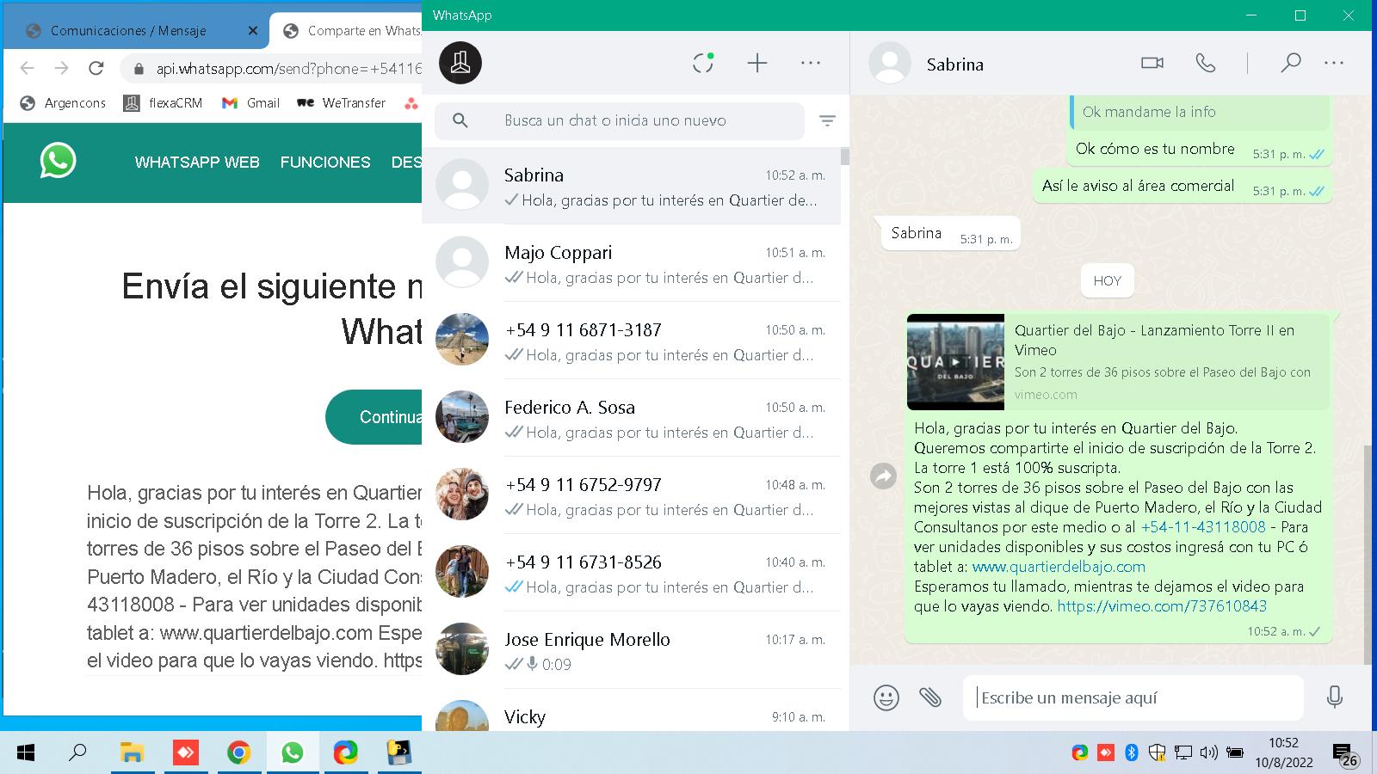The image size is (1377, 774).
Task: Go back in the browser
Action: click(x=28, y=68)
